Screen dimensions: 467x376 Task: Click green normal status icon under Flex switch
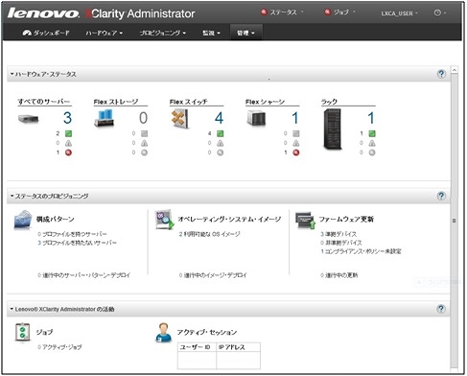(221, 133)
